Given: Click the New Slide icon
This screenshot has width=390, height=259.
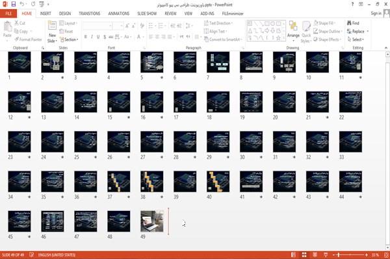Looking at the screenshot, I should [x=52, y=25].
